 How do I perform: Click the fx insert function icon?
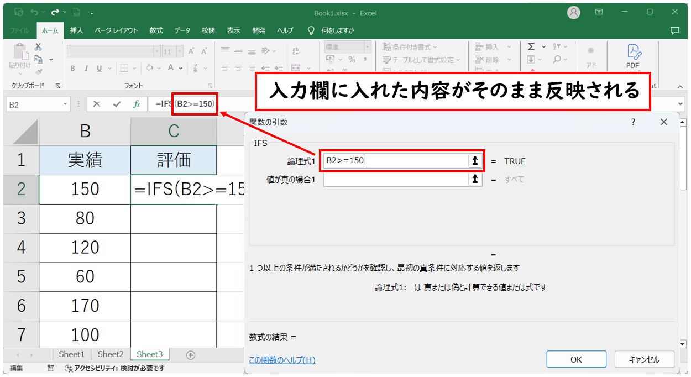(136, 104)
